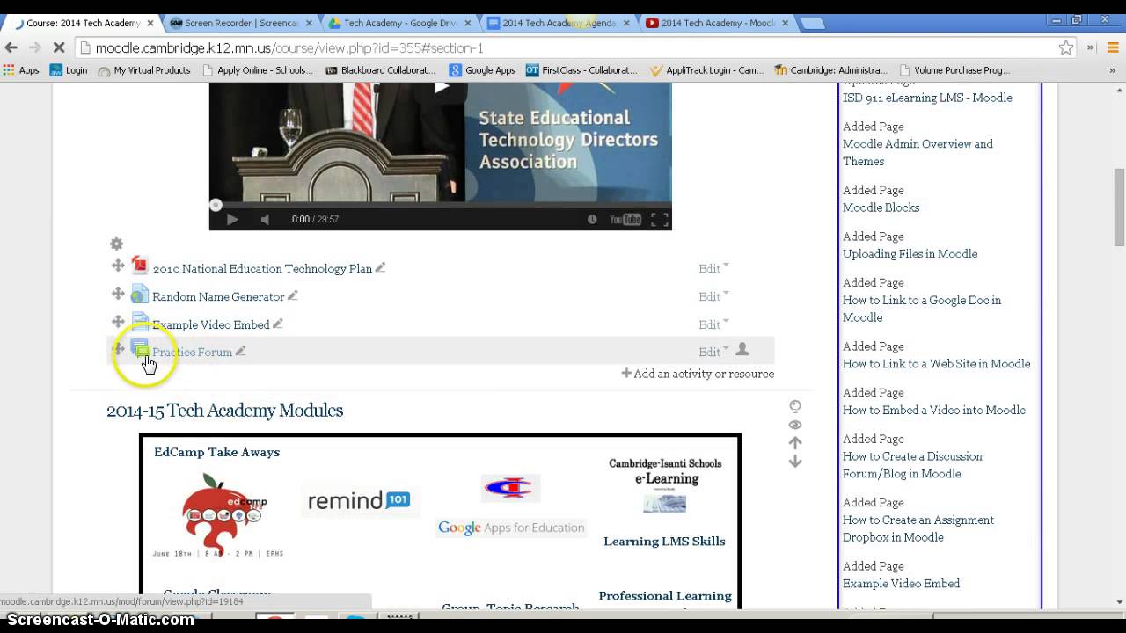
Task: Open Google Apps bookmark
Action: coord(482,70)
